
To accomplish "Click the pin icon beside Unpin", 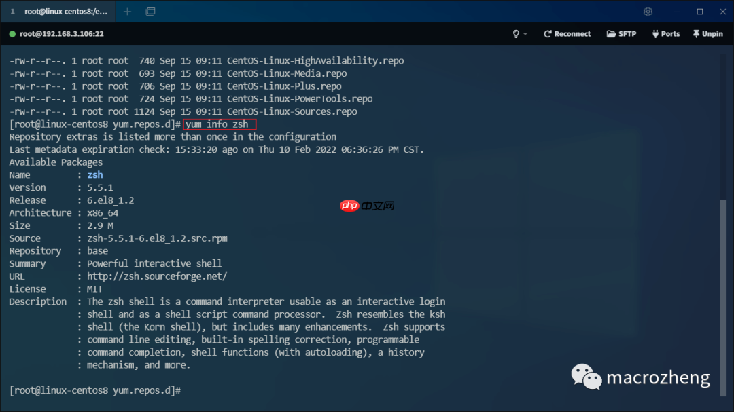I will point(697,33).
